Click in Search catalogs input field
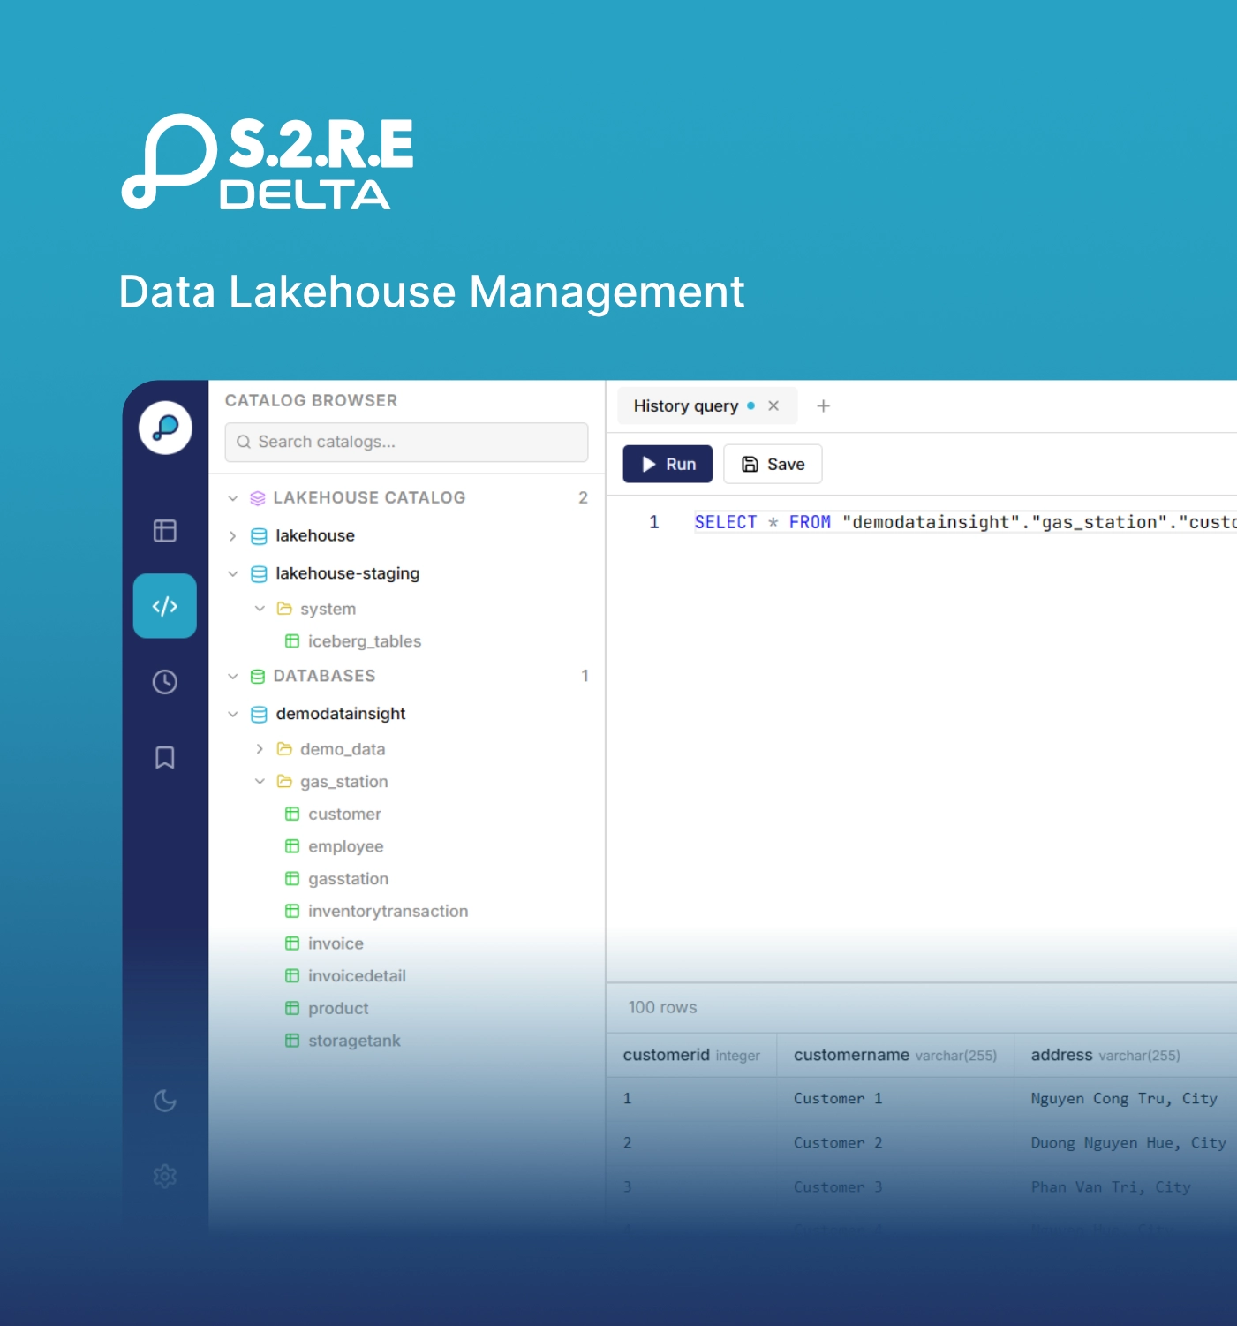Viewport: 1237px width, 1326px height. [406, 442]
